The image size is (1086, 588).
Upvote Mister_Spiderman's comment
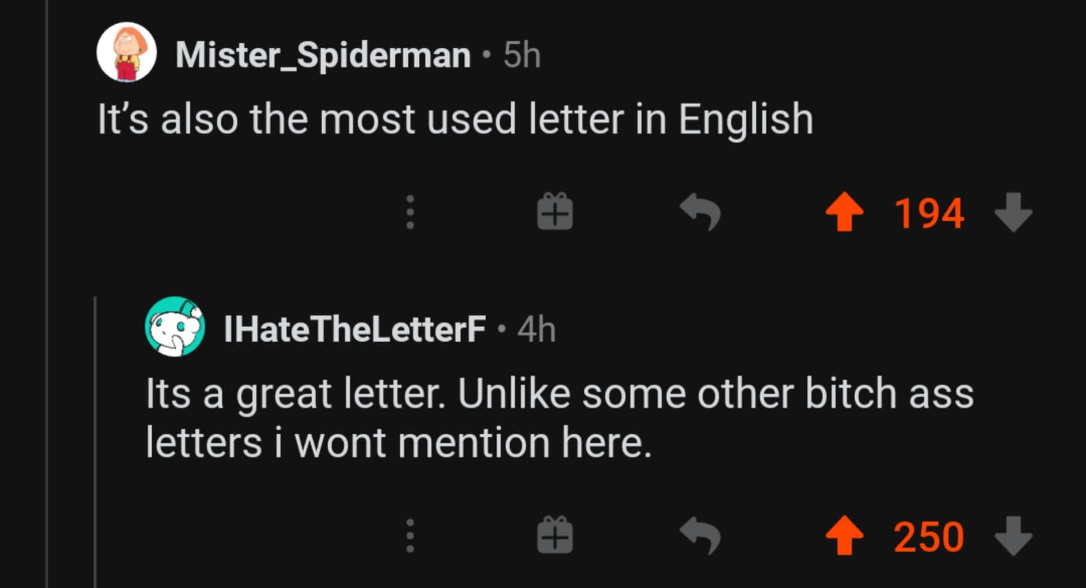[845, 213]
